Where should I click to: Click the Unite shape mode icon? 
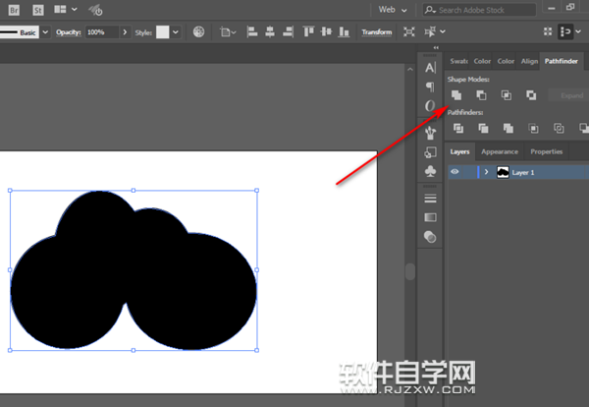[x=456, y=95]
